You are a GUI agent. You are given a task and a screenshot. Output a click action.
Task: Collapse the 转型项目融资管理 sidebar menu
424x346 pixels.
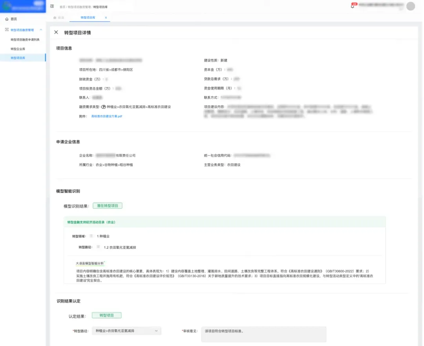[41, 30]
